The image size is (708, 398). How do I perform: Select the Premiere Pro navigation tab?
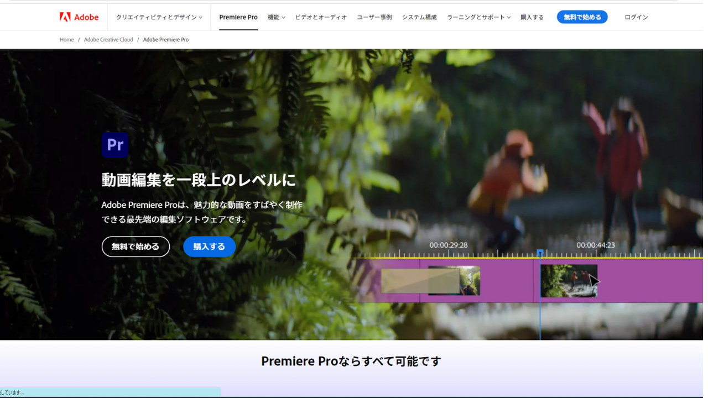coord(238,17)
